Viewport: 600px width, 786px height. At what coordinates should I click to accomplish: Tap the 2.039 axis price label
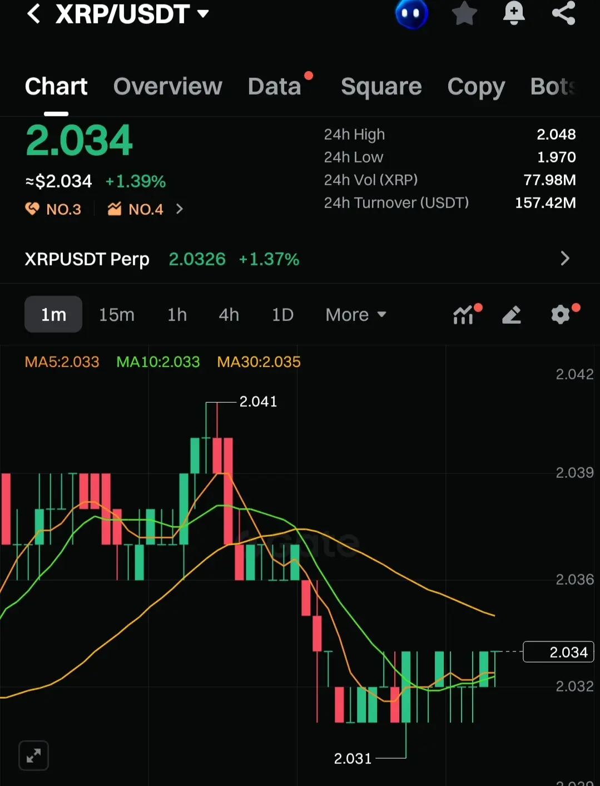[574, 473]
